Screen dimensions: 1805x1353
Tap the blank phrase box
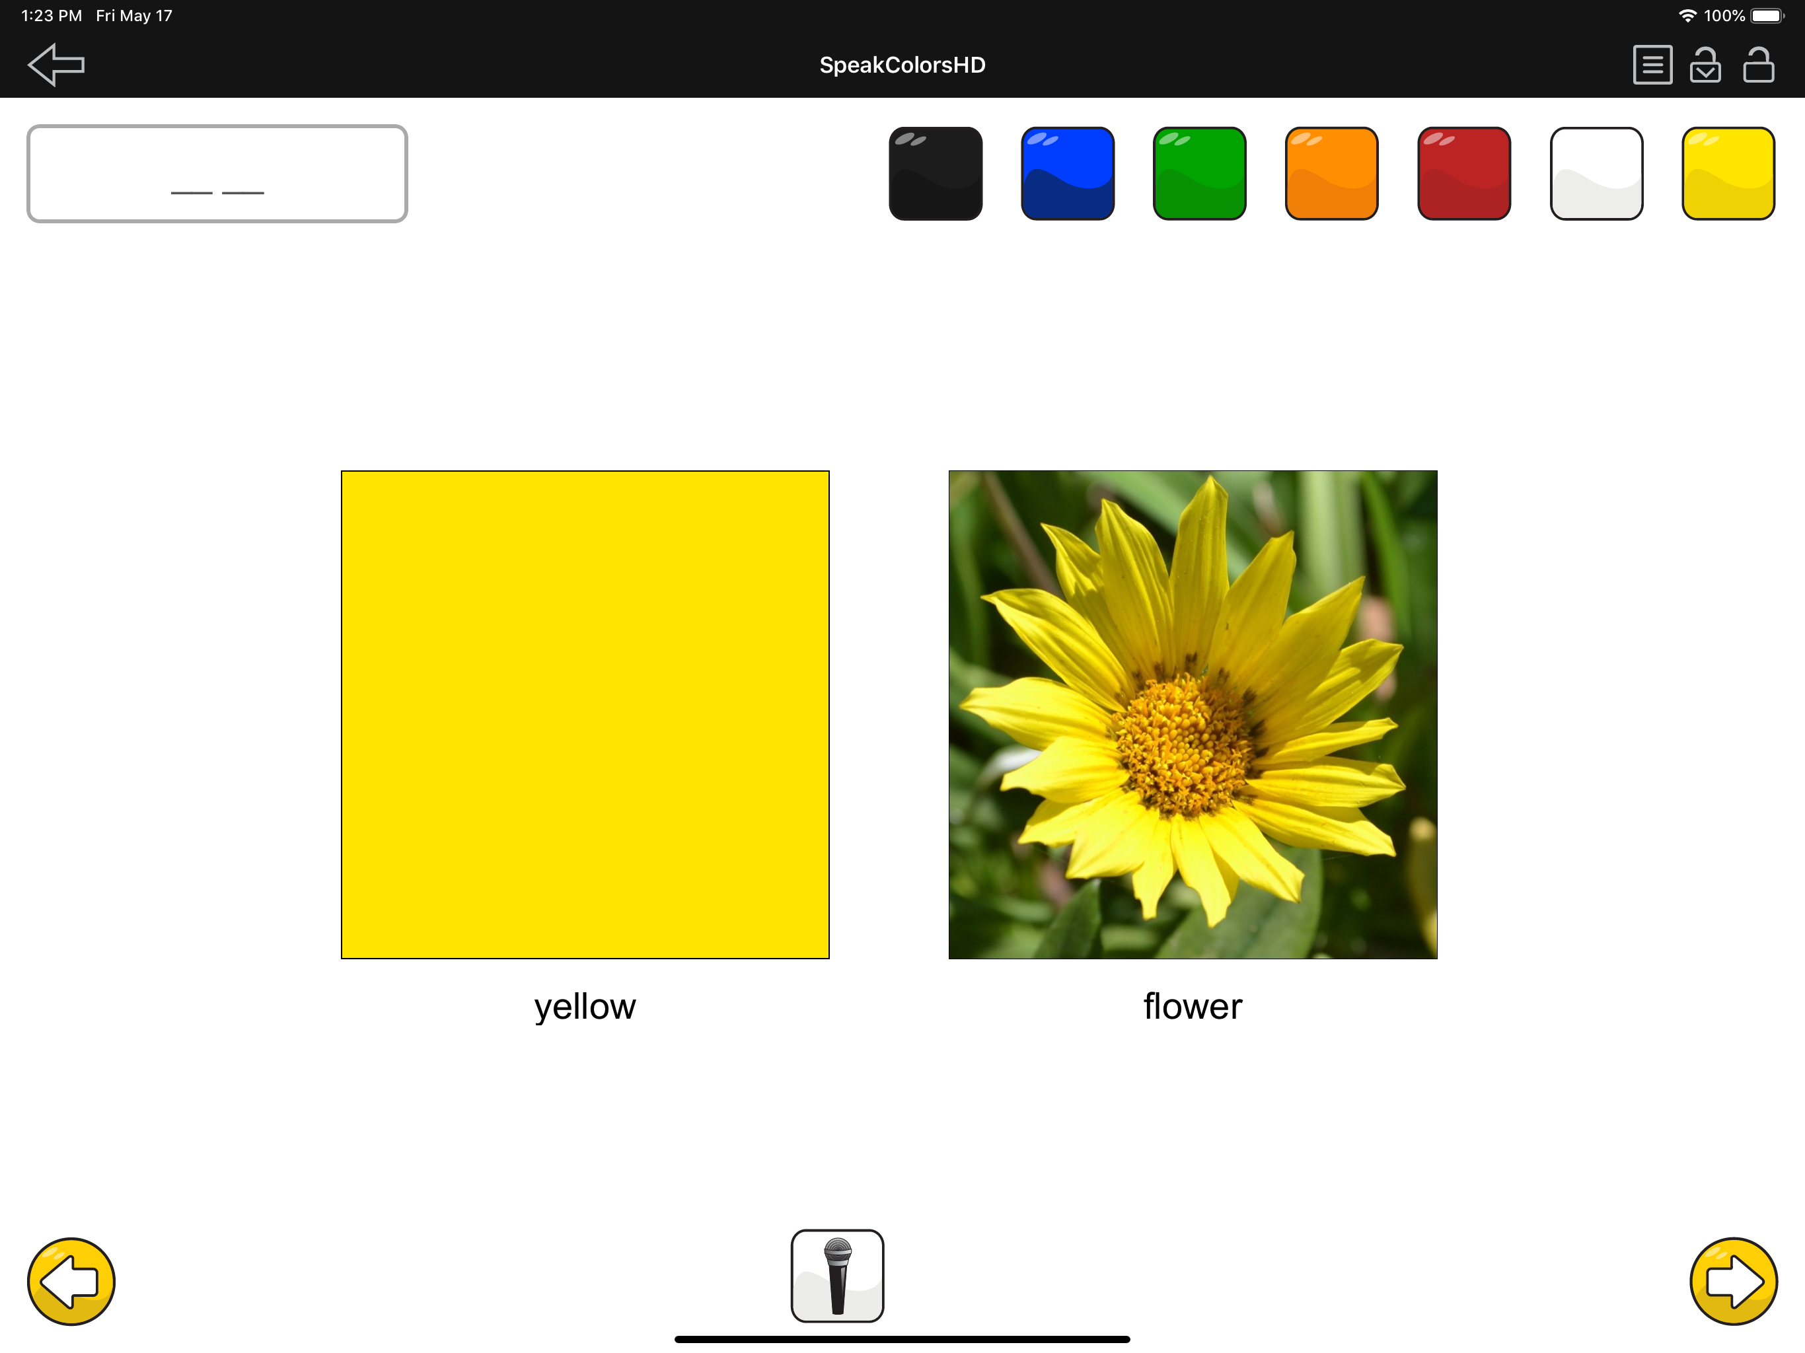pyautogui.click(x=217, y=173)
